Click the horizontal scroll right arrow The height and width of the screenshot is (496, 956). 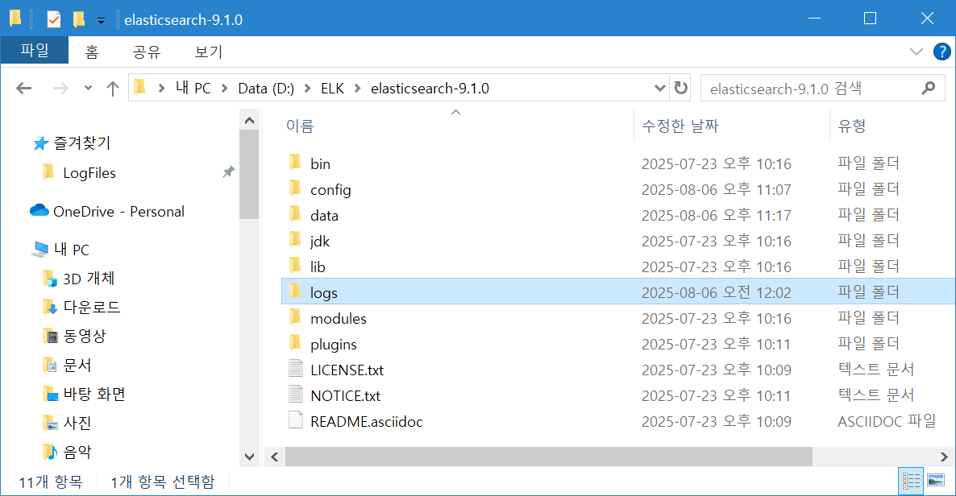pyautogui.click(x=943, y=457)
